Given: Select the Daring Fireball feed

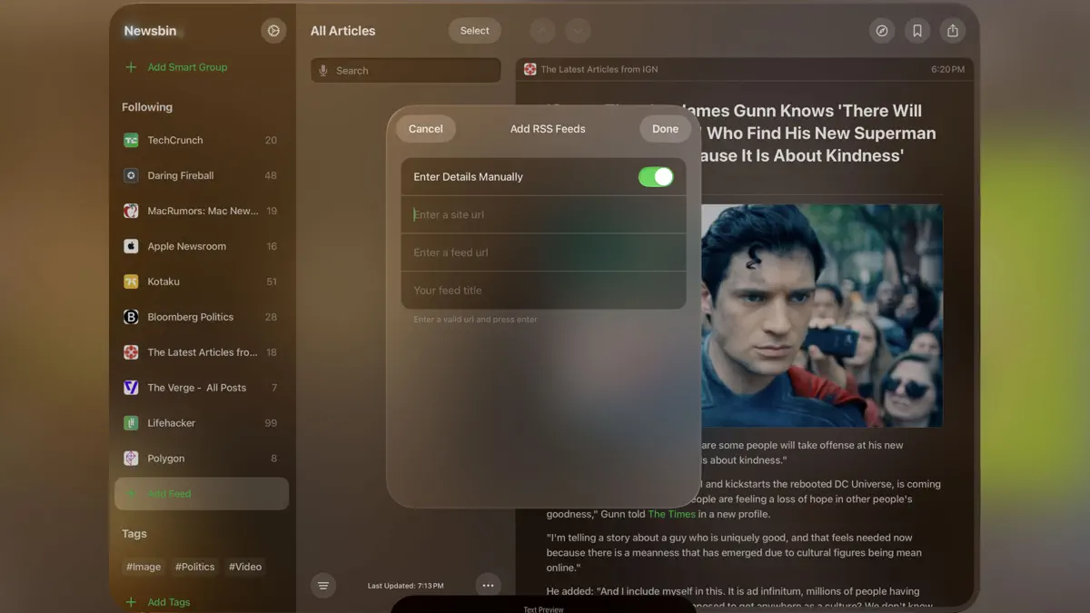Looking at the screenshot, I should [179, 175].
